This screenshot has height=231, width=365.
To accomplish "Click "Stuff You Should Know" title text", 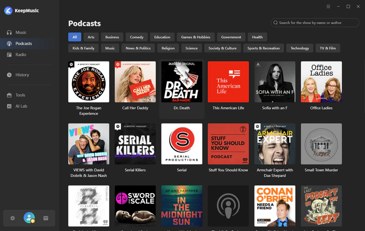I will point(229,170).
